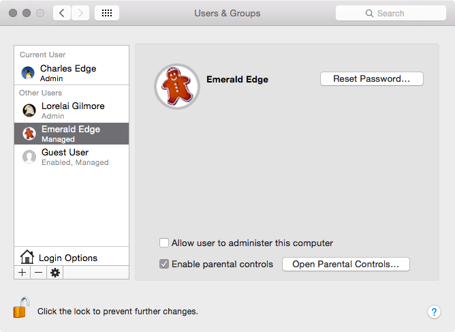Click the back navigation arrow

(x=62, y=13)
